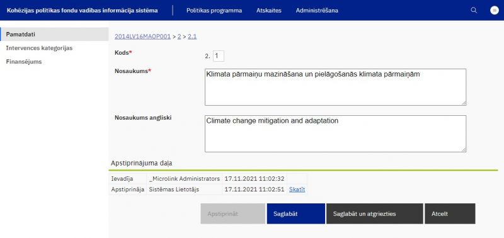Image resolution: width=504 pixels, height=238 pixels.
Task: Select Pamatdati in the sidebar
Action: pyautogui.click(x=54, y=34)
